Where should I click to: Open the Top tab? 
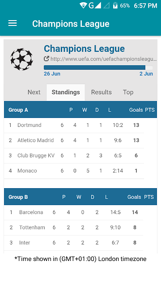point(128,92)
